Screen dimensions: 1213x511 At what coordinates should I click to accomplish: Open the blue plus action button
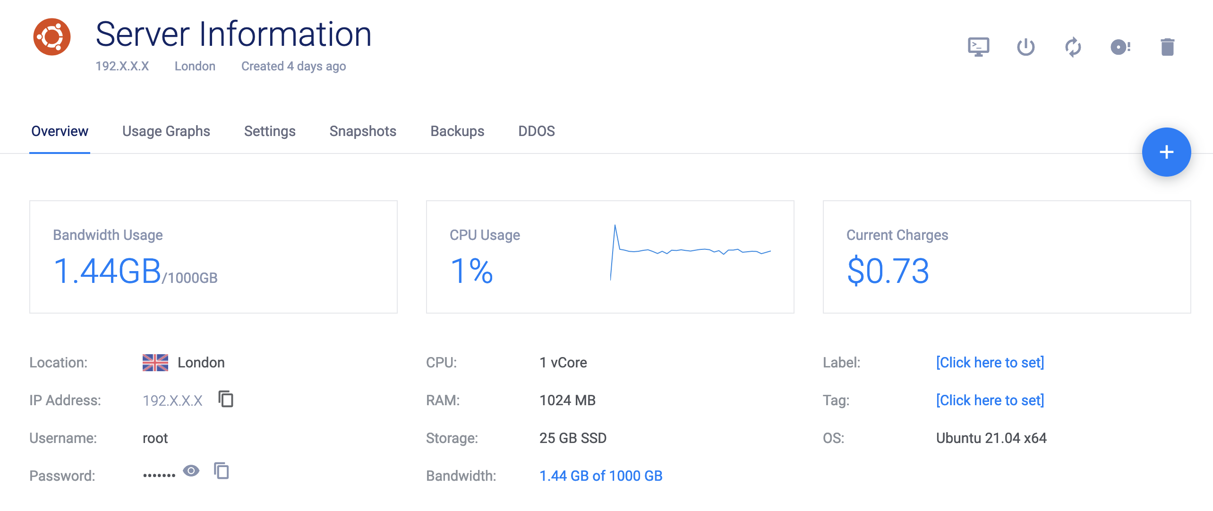point(1166,152)
